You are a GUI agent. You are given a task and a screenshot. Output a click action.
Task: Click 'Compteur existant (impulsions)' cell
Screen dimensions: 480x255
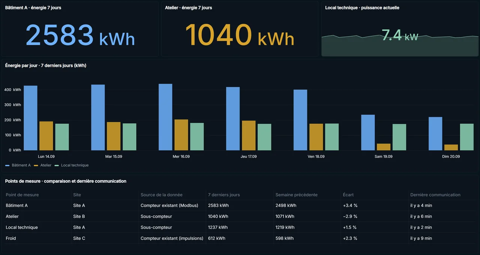click(172, 238)
